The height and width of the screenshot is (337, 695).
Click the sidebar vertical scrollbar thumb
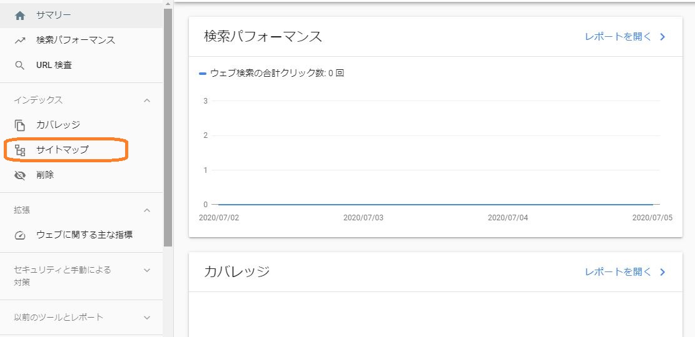[x=168, y=127]
